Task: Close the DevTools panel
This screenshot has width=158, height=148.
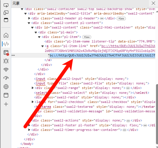Action: (x=153, y=3)
